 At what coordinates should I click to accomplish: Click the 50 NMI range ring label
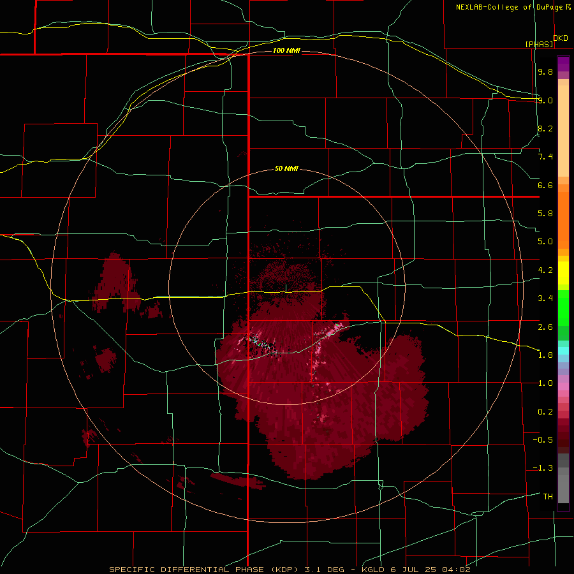point(286,169)
